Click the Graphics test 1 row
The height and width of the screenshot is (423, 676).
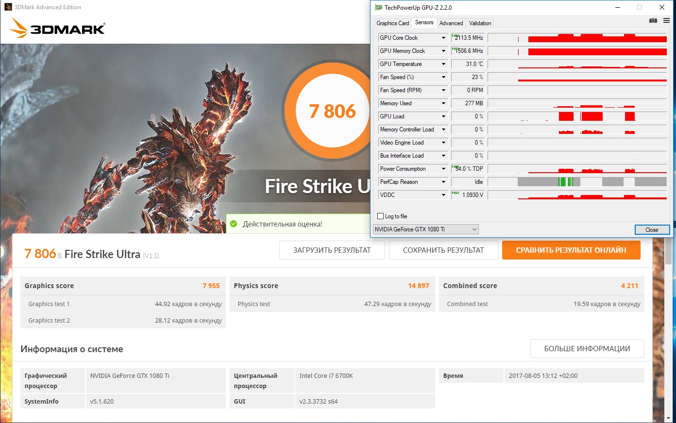click(123, 304)
